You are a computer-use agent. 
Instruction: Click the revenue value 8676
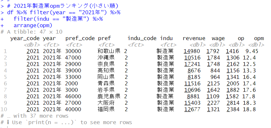click(x=194, y=70)
